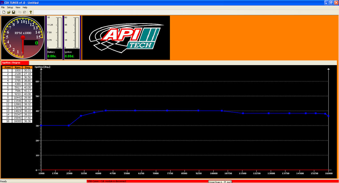Select the Rpm cell with value 5917
The image size is (339, 183).
(18, 87)
